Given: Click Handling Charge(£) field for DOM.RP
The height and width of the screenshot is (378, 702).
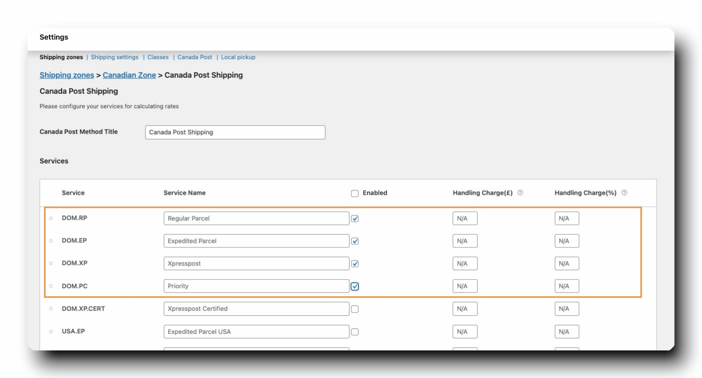Looking at the screenshot, I should (x=465, y=218).
